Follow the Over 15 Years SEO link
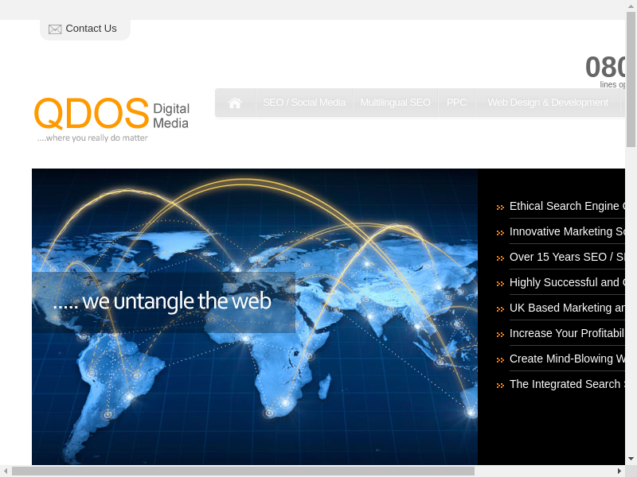The height and width of the screenshot is (477, 637). click(x=566, y=257)
